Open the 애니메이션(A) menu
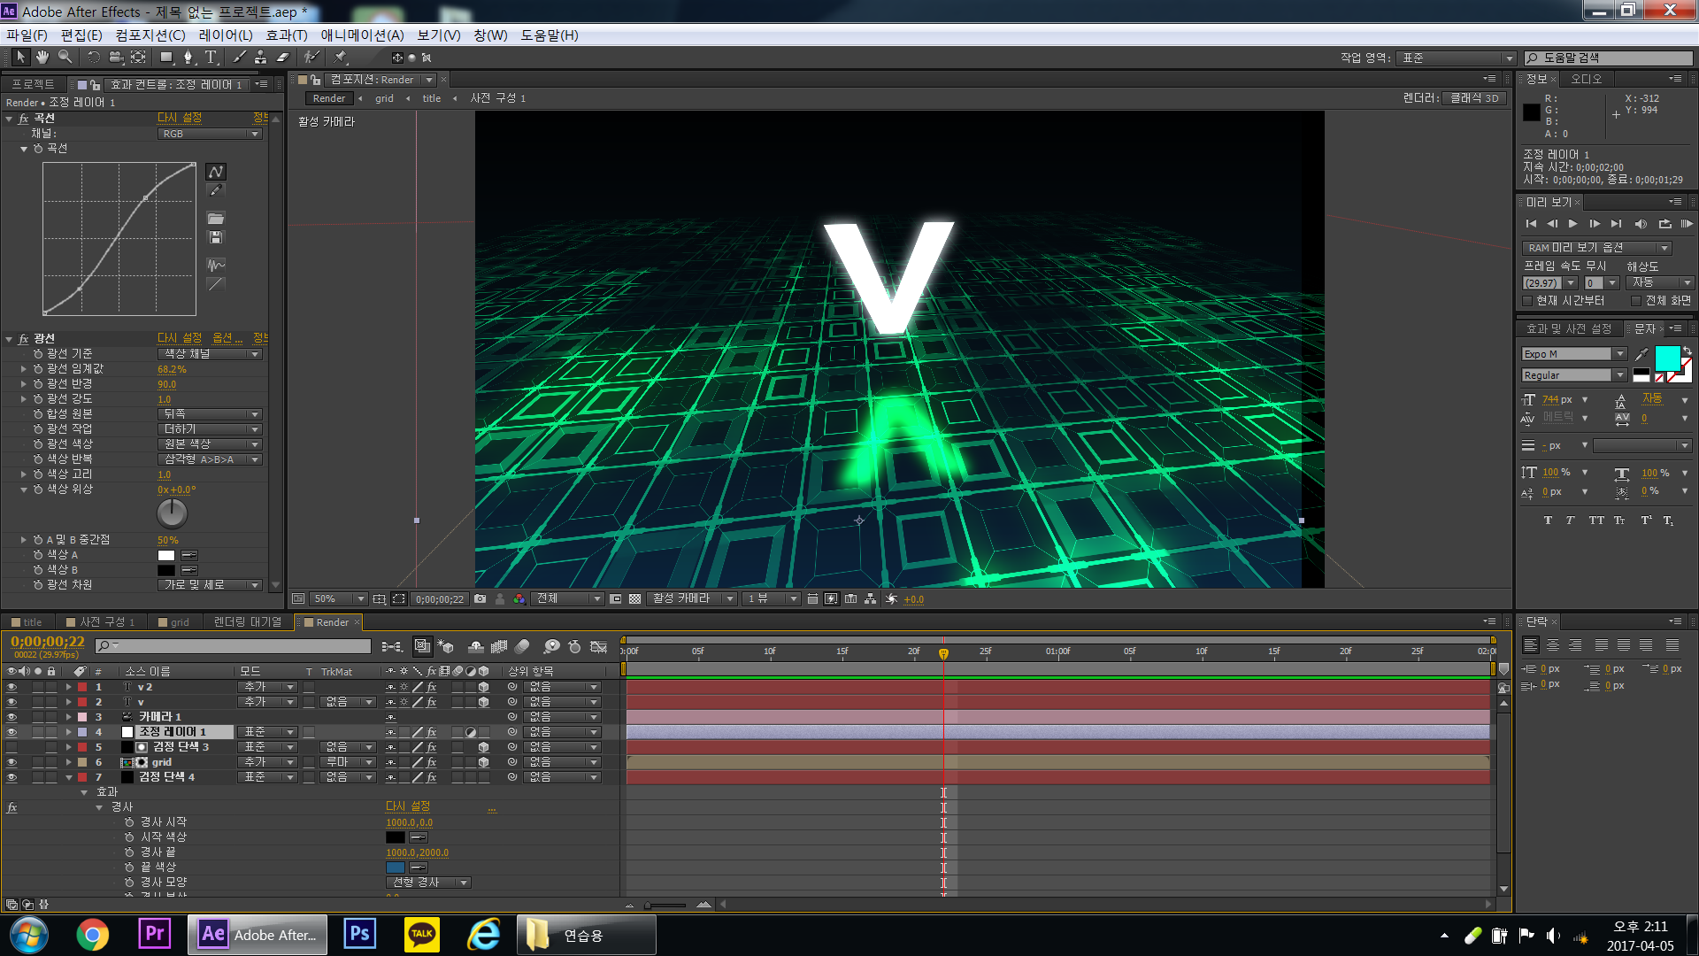The width and height of the screenshot is (1699, 956). coord(362,35)
